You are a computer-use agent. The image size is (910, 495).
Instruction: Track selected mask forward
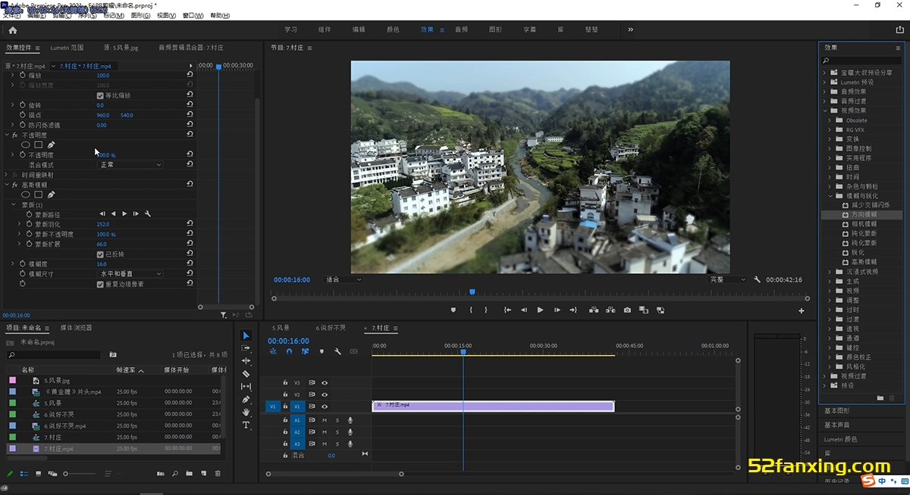click(125, 214)
